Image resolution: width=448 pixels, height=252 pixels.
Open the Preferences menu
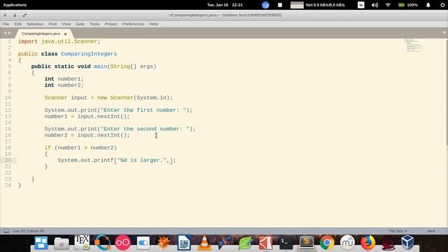133,24
